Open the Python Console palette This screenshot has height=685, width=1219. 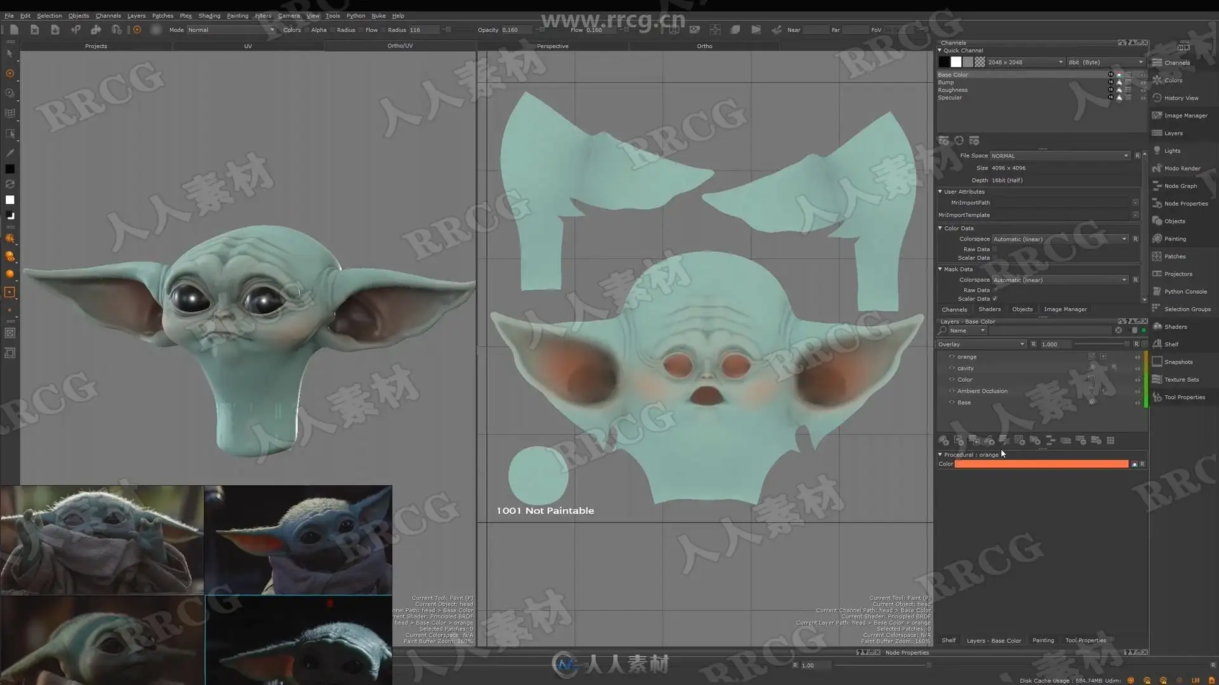pyautogui.click(x=1185, y=292)
